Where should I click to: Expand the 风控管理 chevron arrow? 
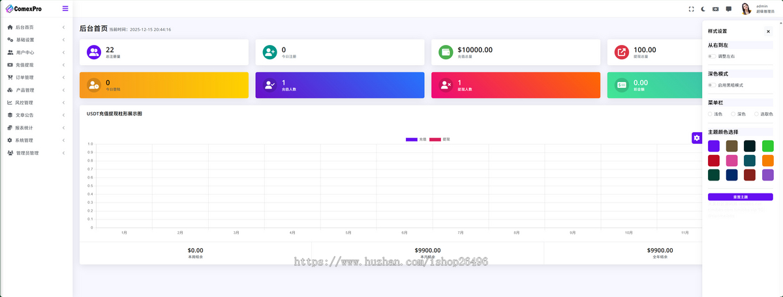click(63, 102)
